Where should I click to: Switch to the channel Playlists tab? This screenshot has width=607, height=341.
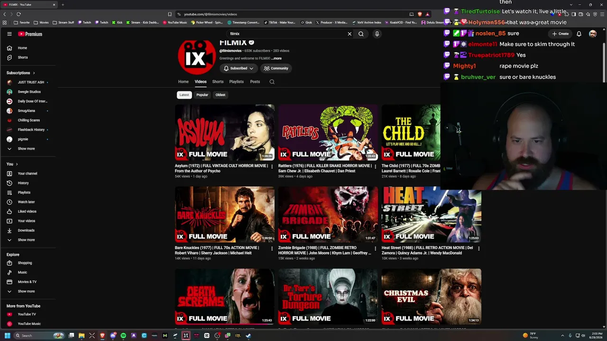pyautogui.click(x=236, y=81)
